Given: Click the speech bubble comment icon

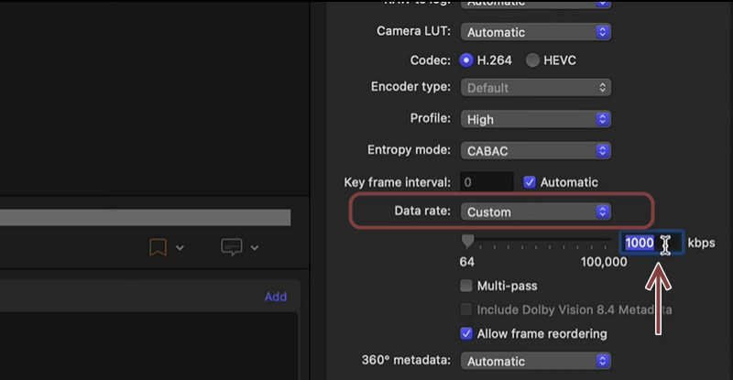Looking at the screenshot, I should click(233, 247).
